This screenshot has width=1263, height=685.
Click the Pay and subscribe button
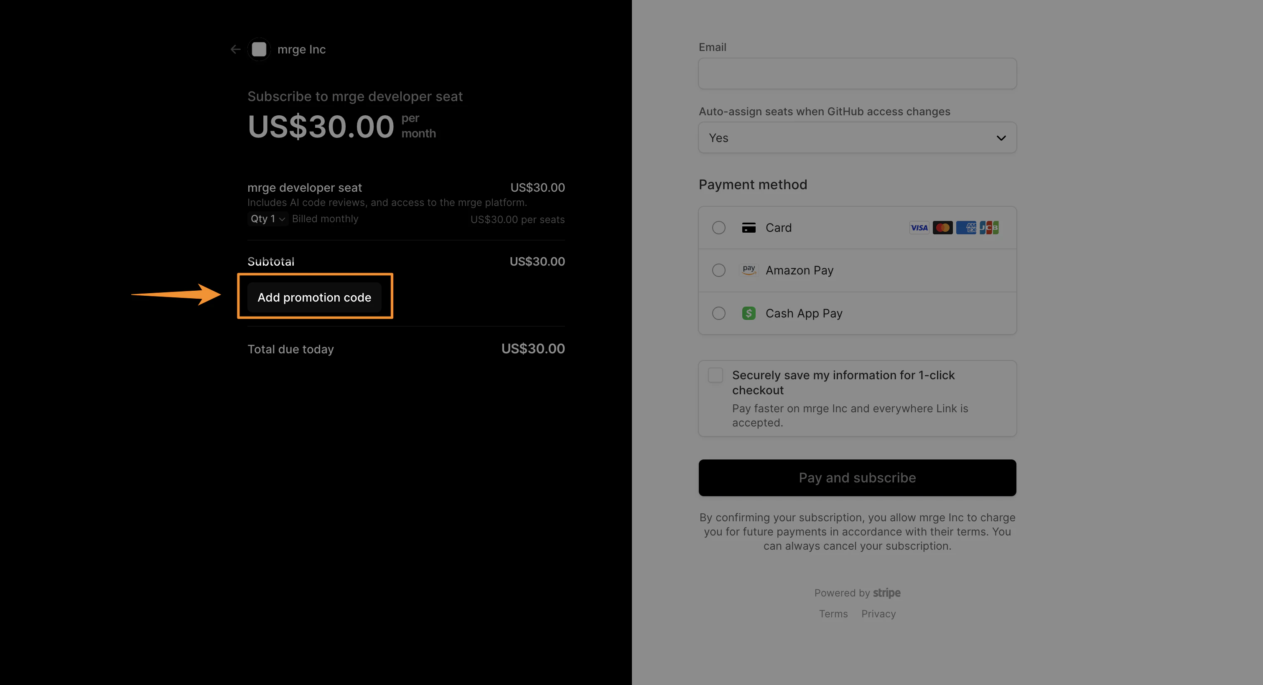(x=857, y=477)
